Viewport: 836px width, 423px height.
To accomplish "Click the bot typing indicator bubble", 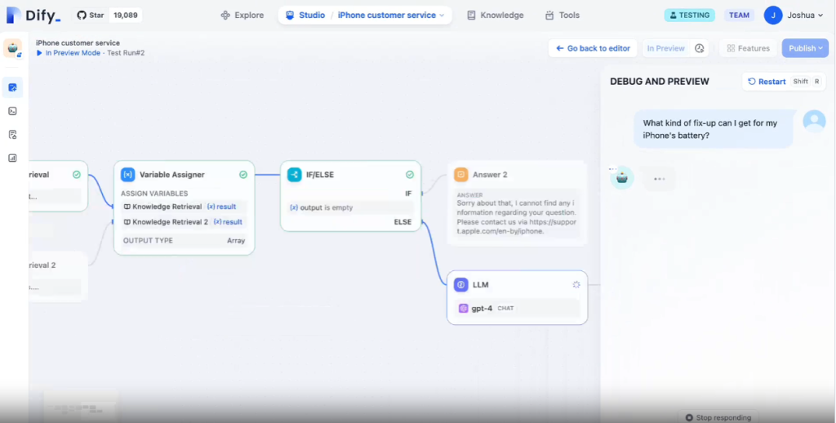I will 660,179.
